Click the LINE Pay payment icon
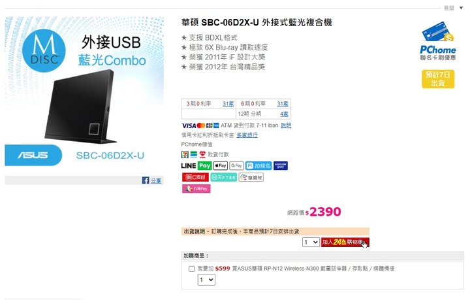The height and width of the screenshot is (300, 470). pyautogui.click(x=196, y=165)
